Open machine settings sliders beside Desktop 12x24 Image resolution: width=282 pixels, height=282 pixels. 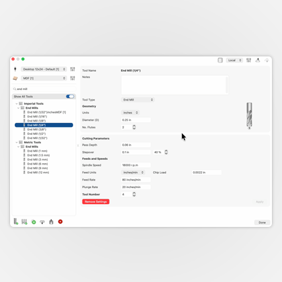click(73, 69)
